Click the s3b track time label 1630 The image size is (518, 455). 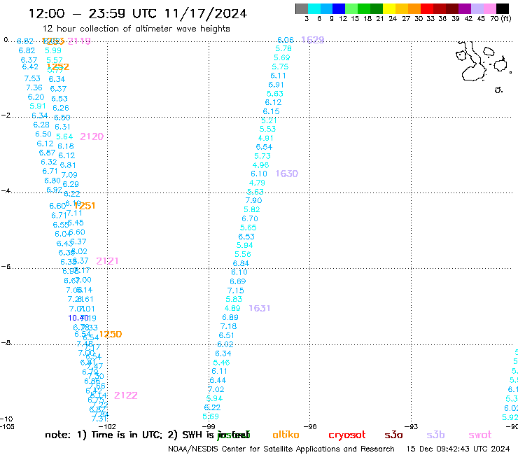[287, 174]
